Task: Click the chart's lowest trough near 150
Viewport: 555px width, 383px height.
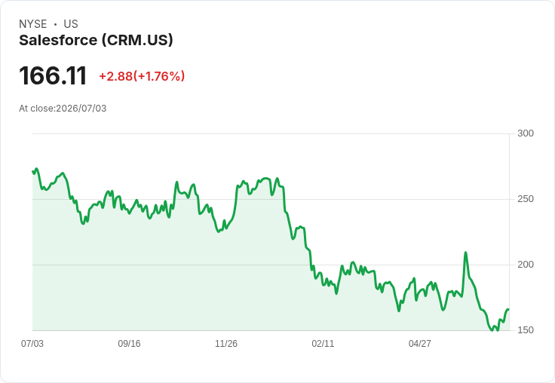Action: click(x=492, y=330)
